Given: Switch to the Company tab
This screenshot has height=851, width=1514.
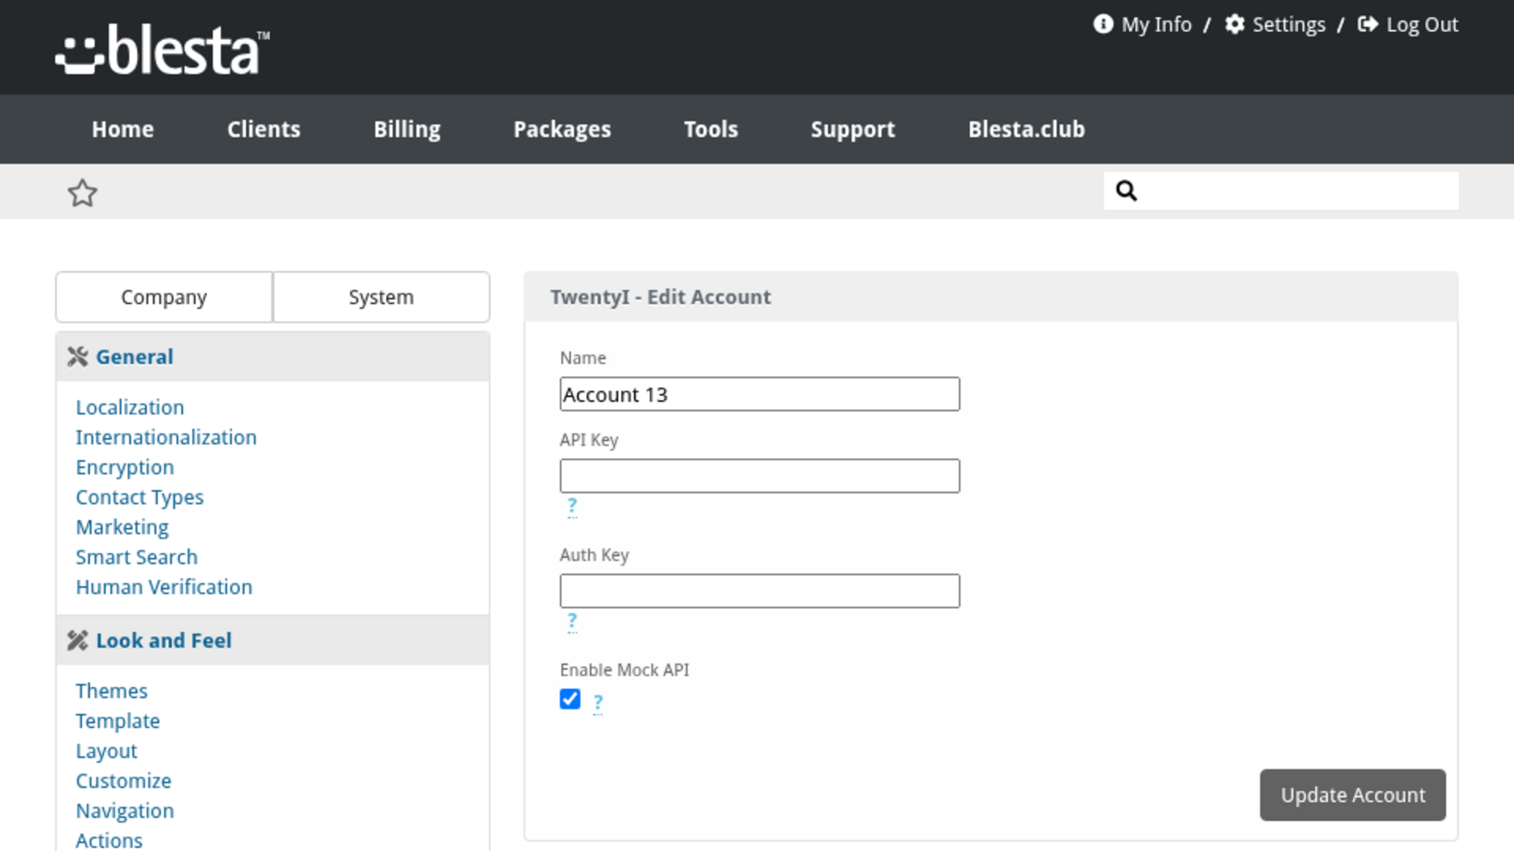Looking at the screenshot, I should 164,297.
